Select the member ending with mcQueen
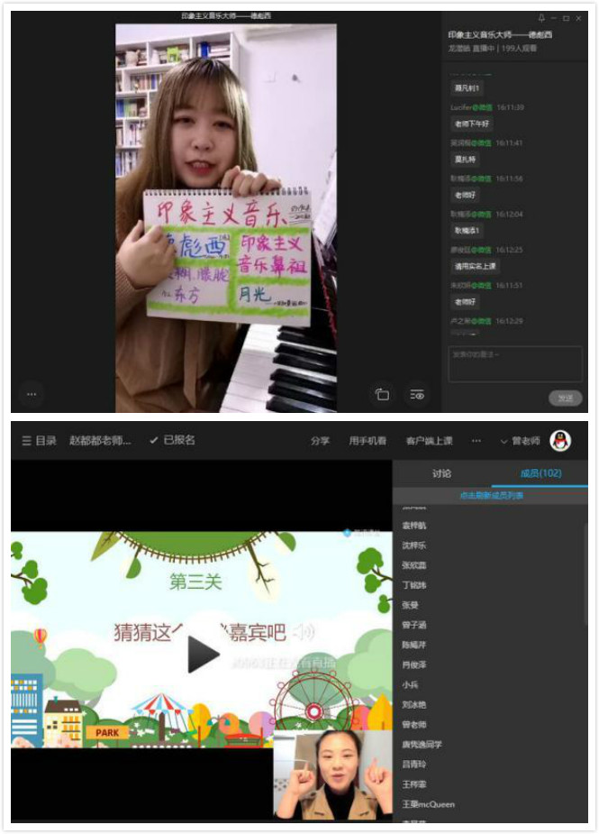Viewport: 599px width, 834px height. [x=428, y=804]
